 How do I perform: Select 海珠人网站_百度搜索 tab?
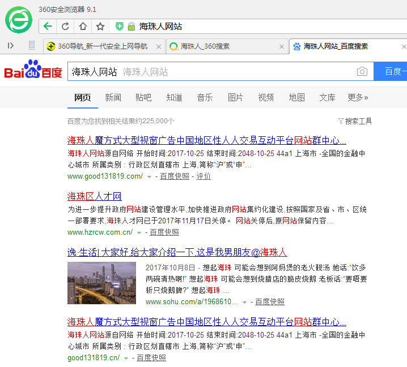coord(348,46)
